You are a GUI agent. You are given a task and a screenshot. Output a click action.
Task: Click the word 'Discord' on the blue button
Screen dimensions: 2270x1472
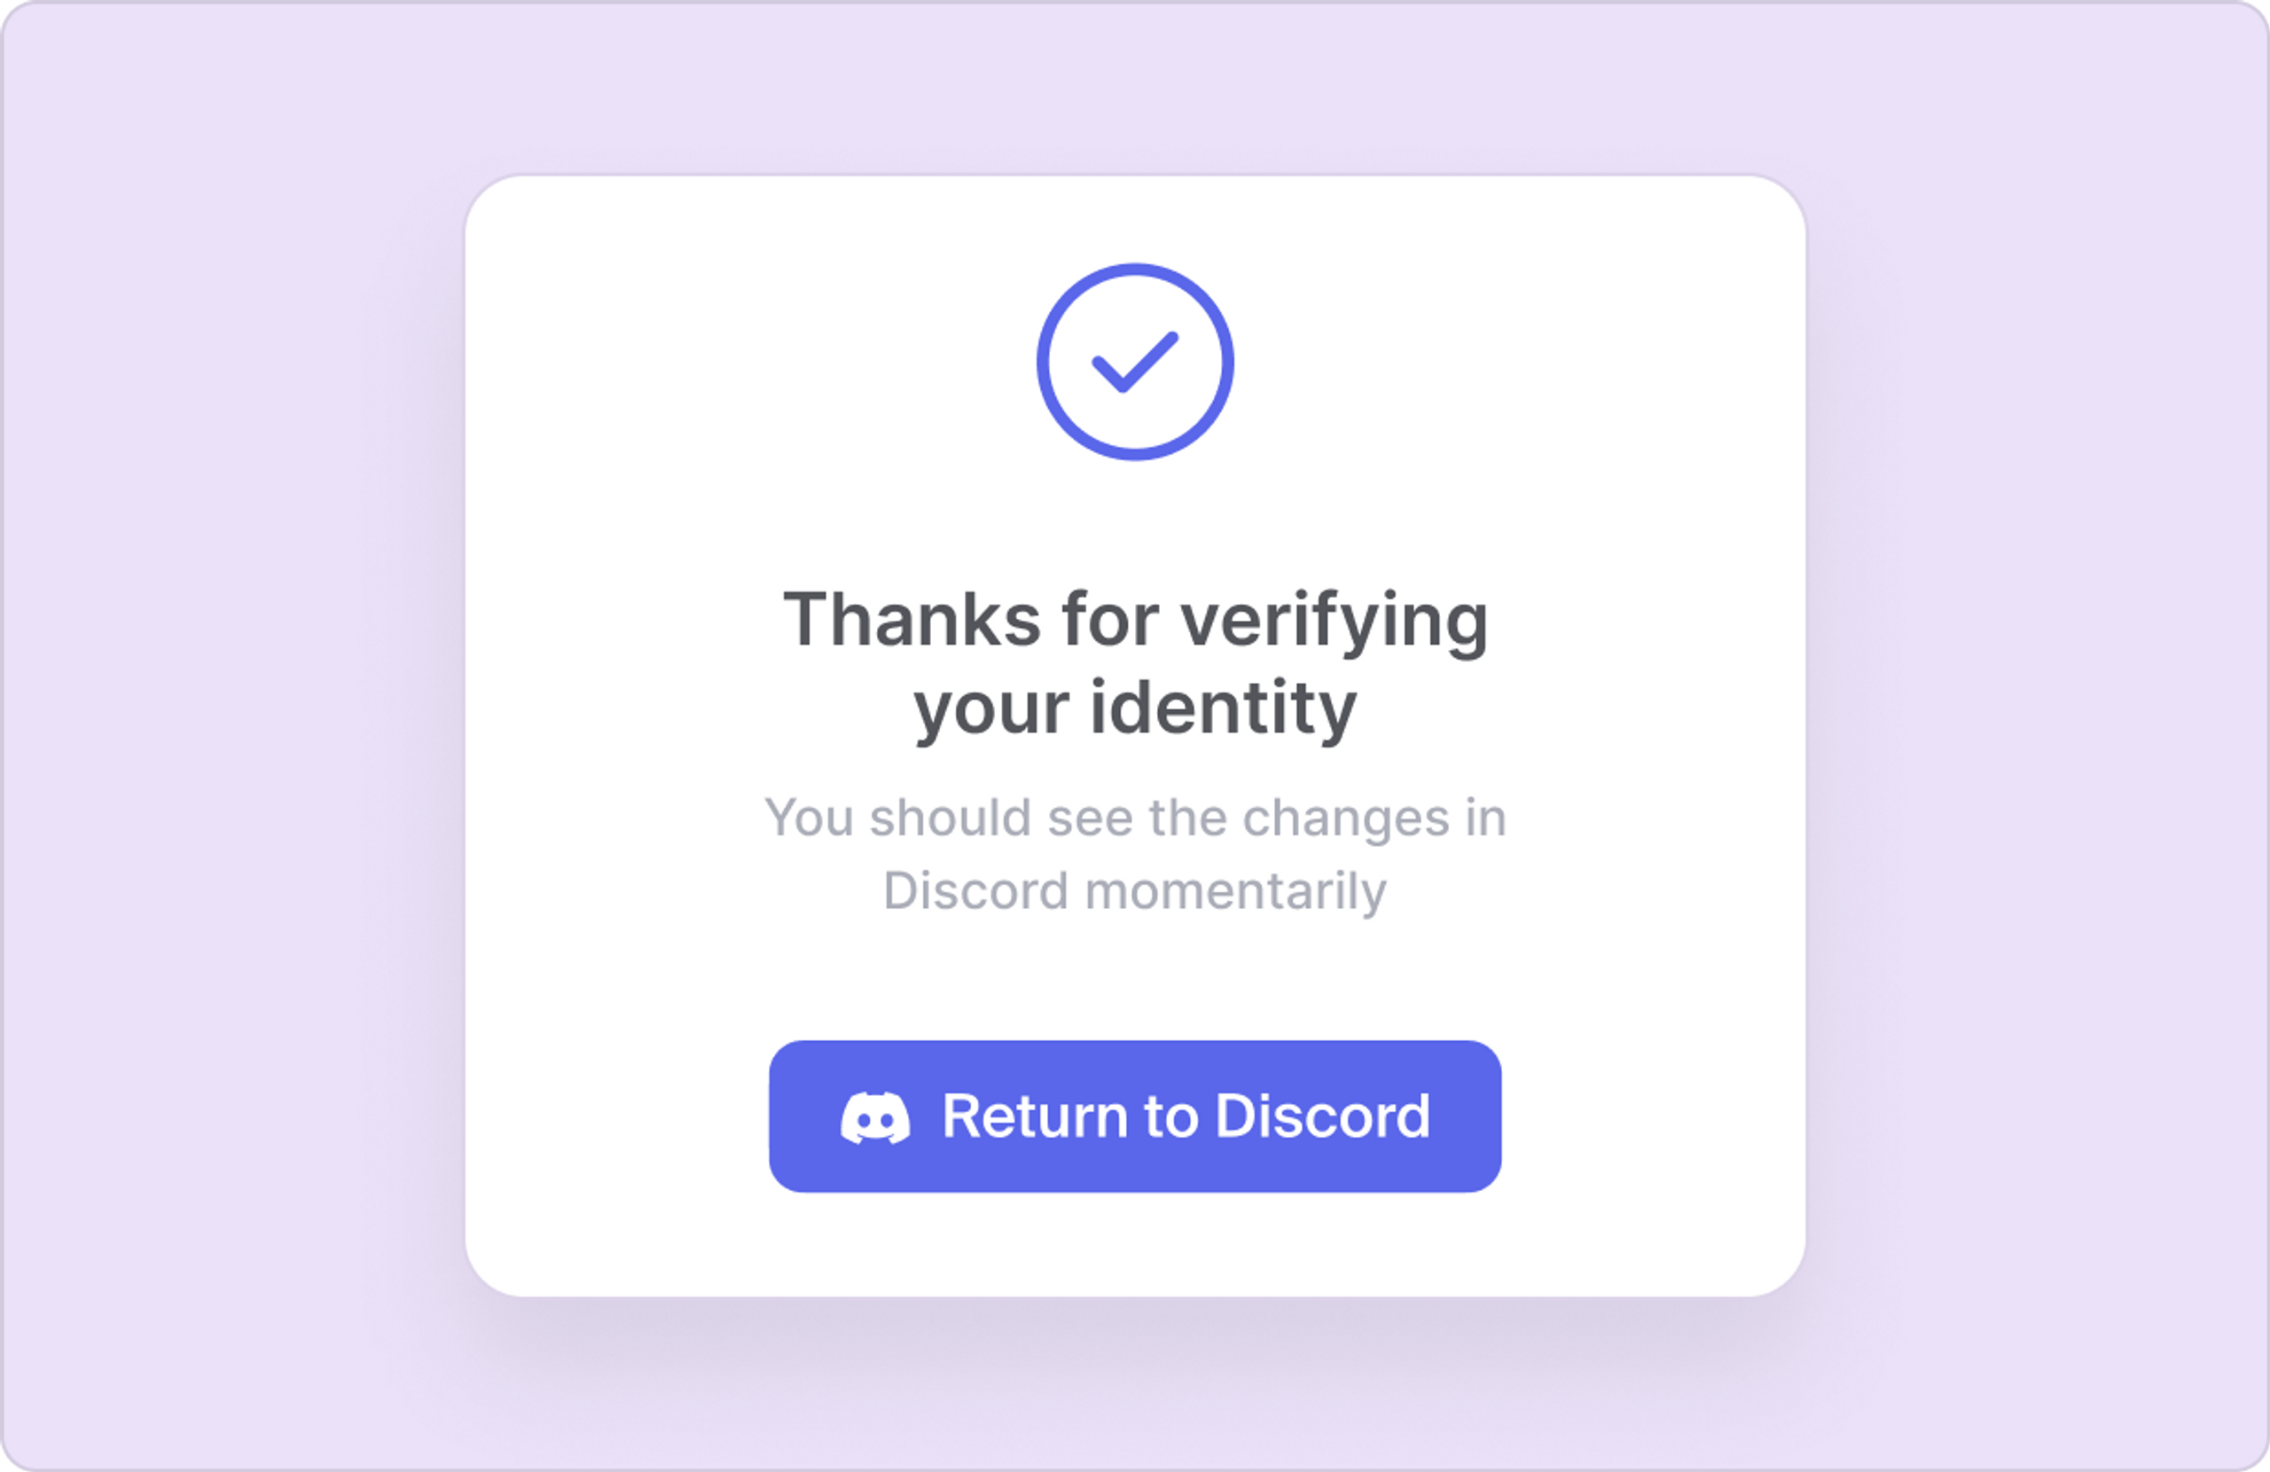point(1323,1116)
